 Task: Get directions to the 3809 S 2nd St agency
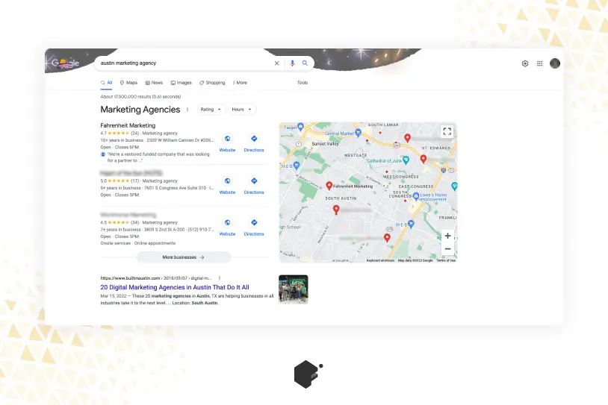254,227
